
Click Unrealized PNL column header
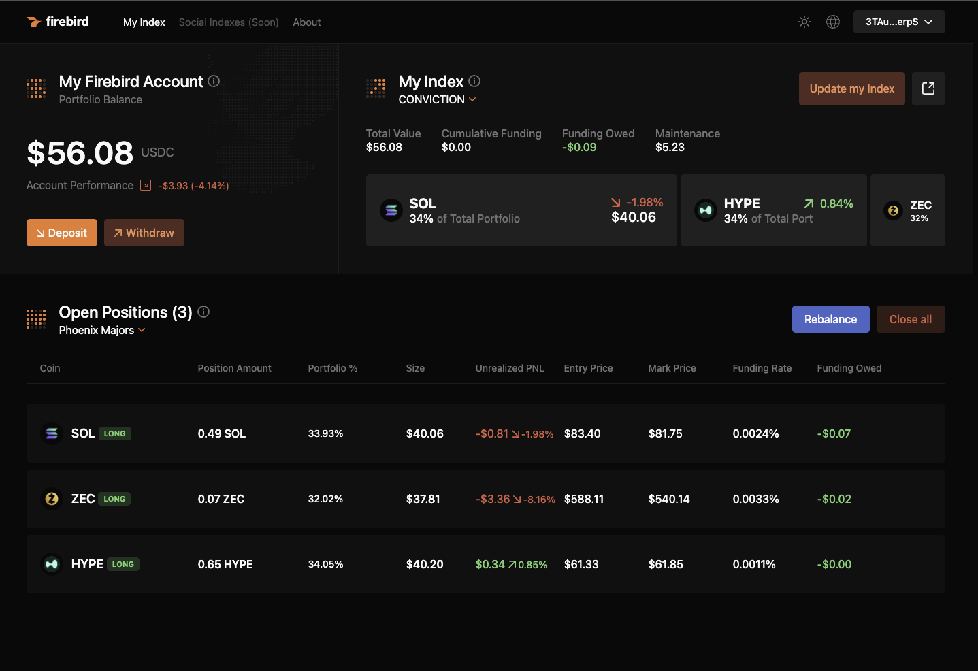click(x=510, y=368)
